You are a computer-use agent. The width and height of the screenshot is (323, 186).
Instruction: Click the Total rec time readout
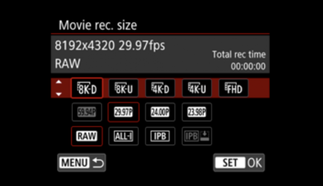coord(239,60)
